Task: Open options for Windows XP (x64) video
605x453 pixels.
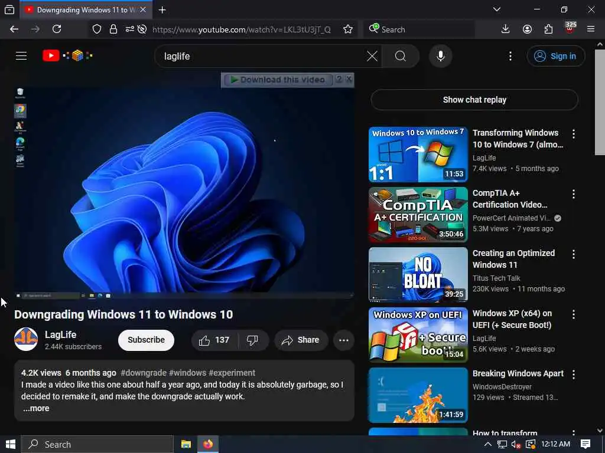Action: 574,314
